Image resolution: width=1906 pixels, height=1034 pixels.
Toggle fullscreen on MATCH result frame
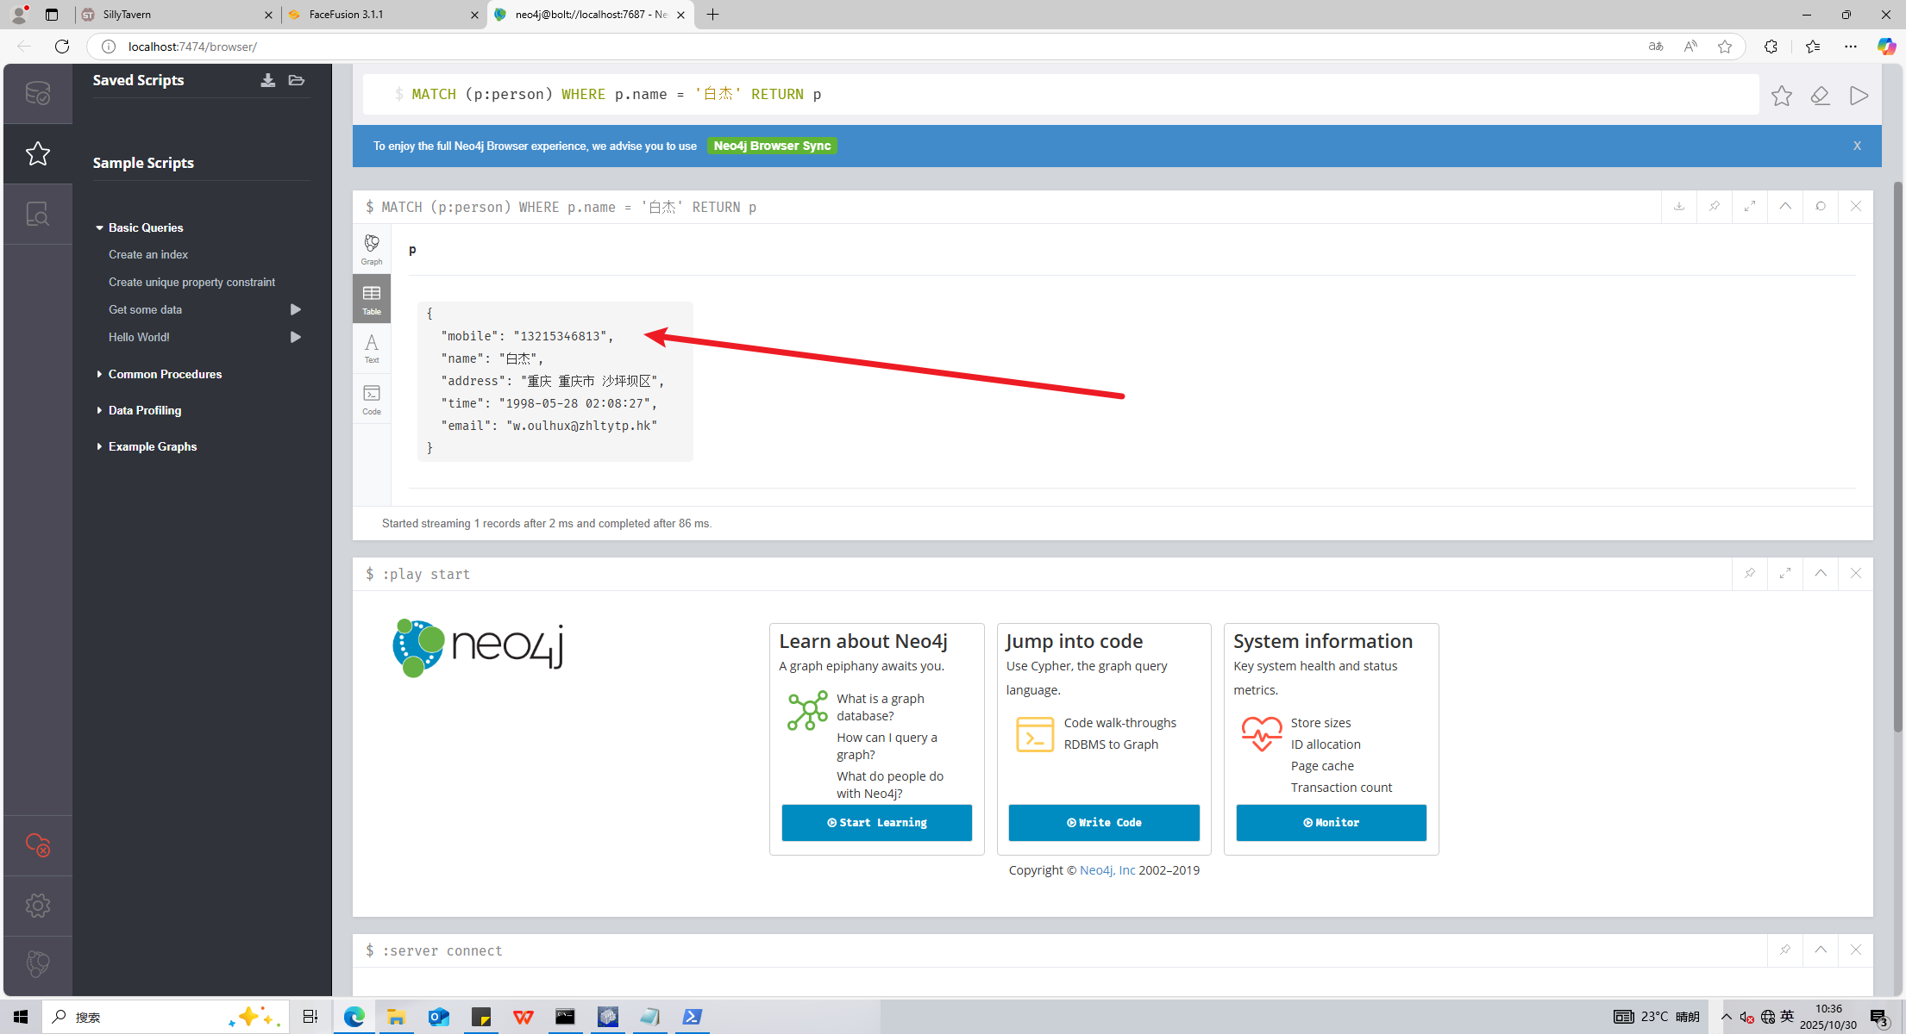1749,207
